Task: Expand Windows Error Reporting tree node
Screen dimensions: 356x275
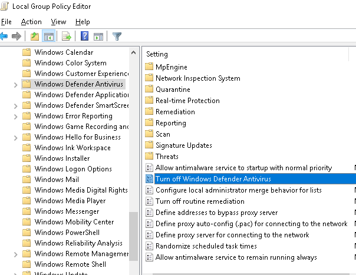Action: (x=15, y=117)
